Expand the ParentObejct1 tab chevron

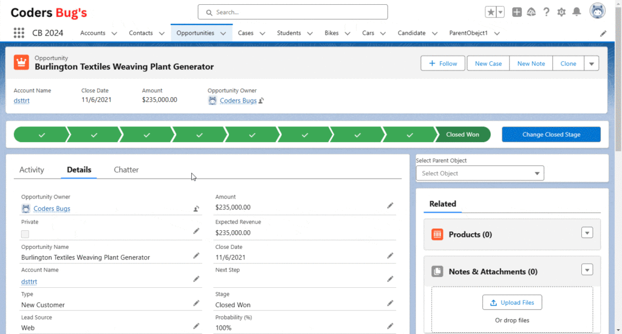[497, 33]
